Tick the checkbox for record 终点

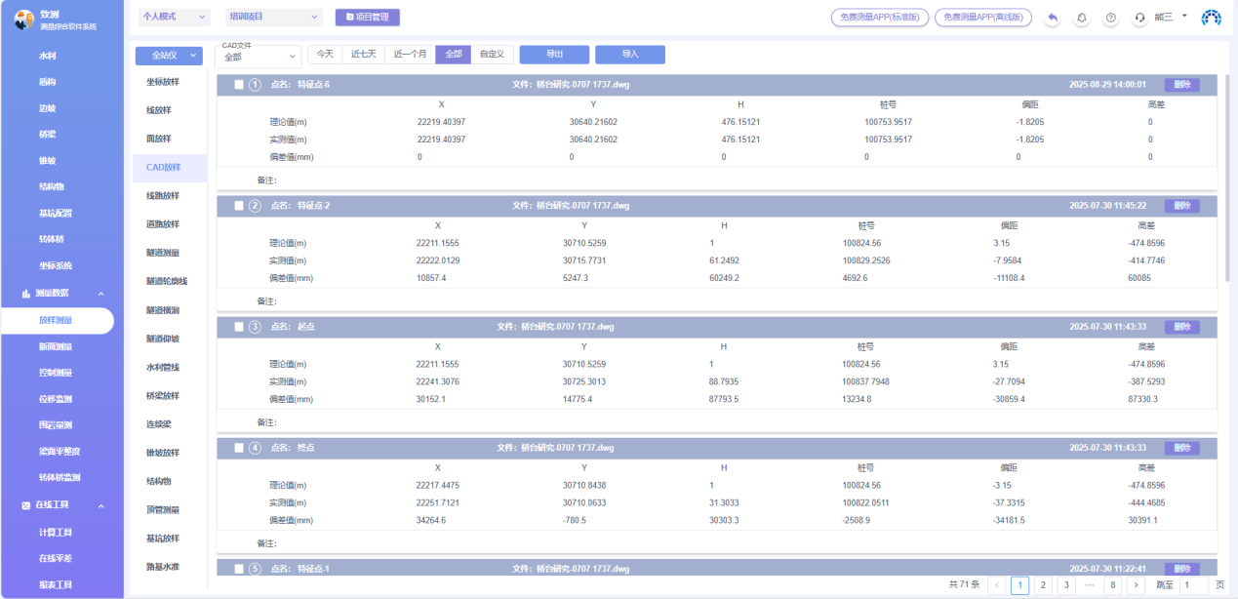(x=239, y=448)
